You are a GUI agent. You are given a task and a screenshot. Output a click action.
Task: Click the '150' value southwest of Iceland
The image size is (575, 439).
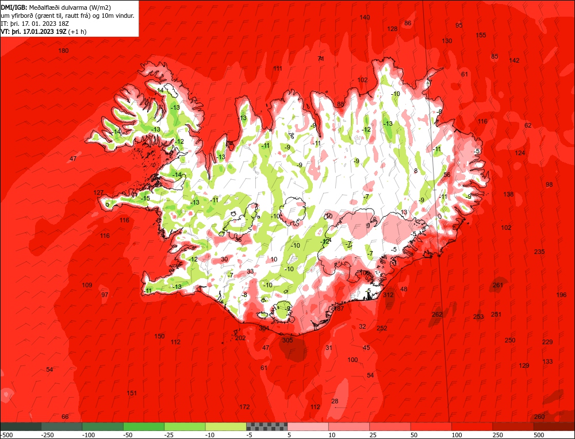click(x=159, y=336)
